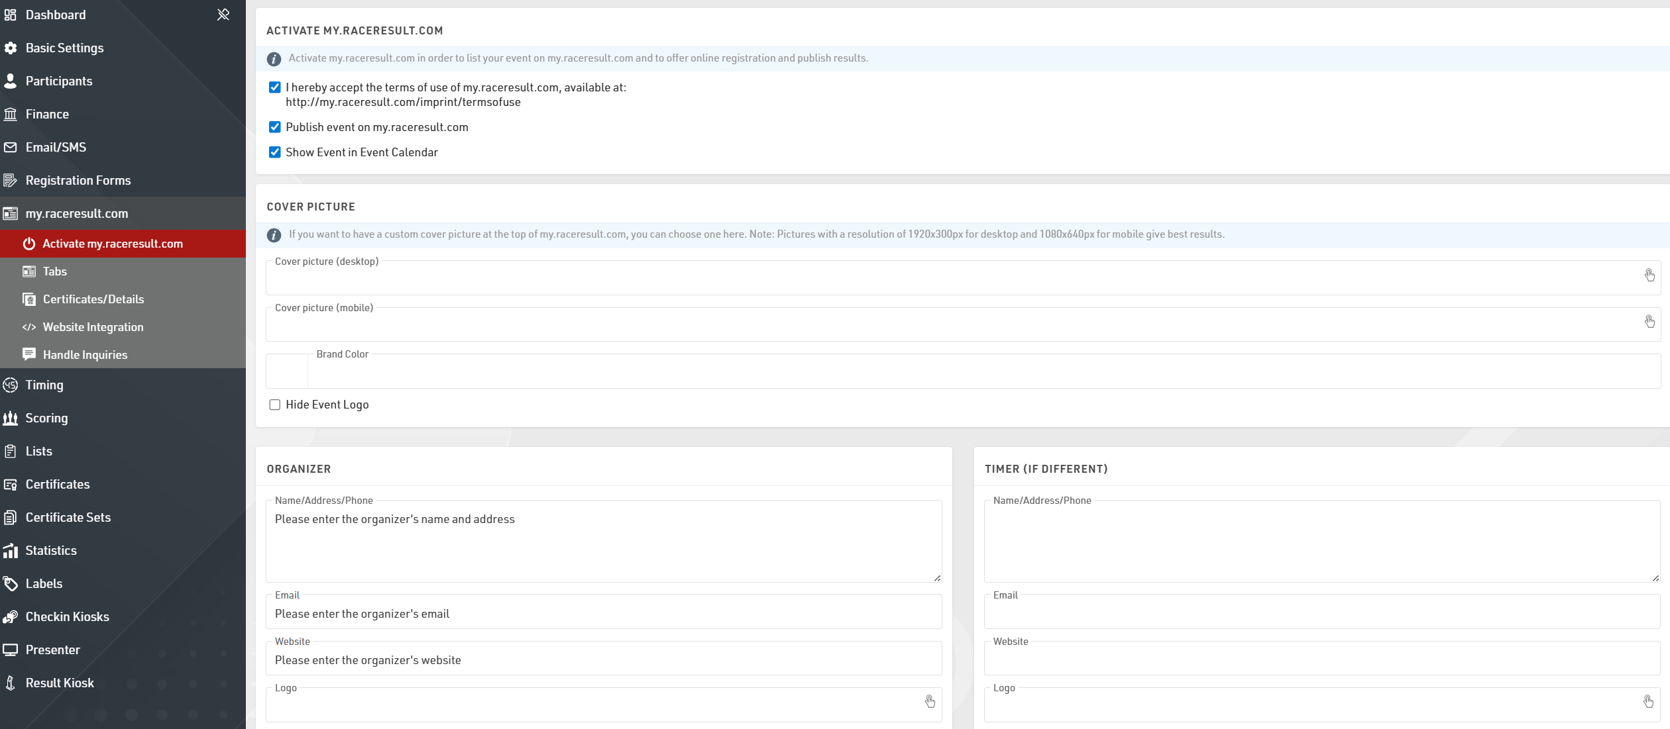This screenshot has height=729, width=1670.
Task: Collapse the my.raceresult.com sidebar section
Action: pyautogui.click(x=76, y=214)
